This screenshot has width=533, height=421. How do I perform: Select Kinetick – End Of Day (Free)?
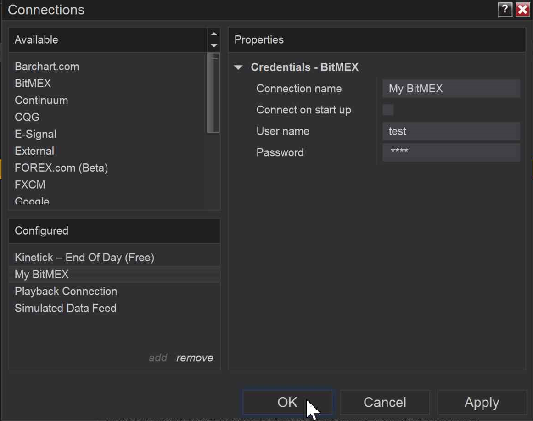coord(114,258)
